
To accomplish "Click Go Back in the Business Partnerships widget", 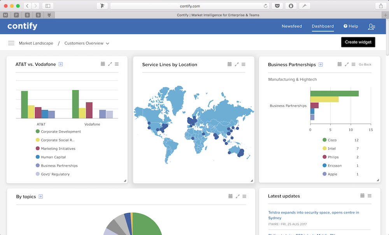I will point(365,64).
